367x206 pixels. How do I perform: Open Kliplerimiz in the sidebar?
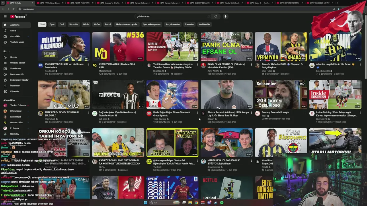16,91
